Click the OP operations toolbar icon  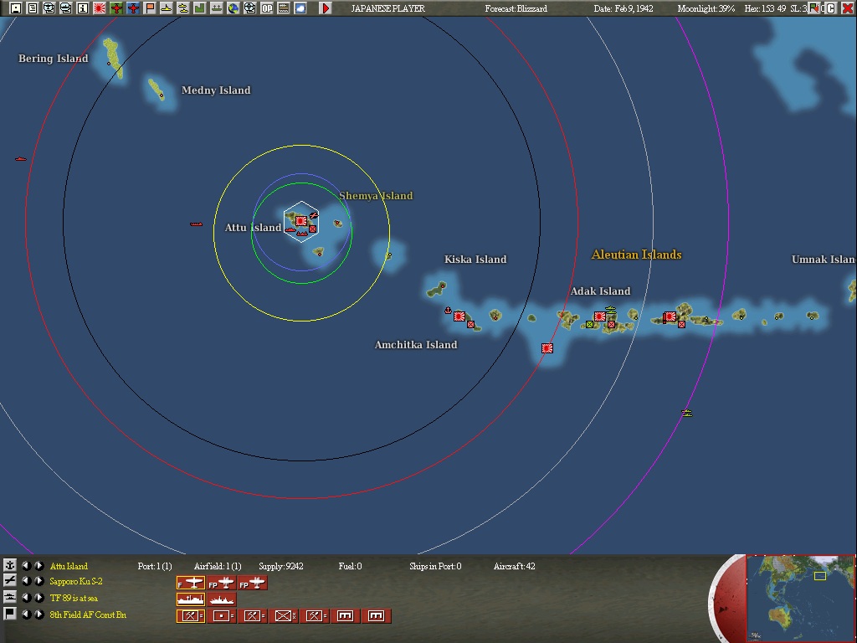pos(266,8)
